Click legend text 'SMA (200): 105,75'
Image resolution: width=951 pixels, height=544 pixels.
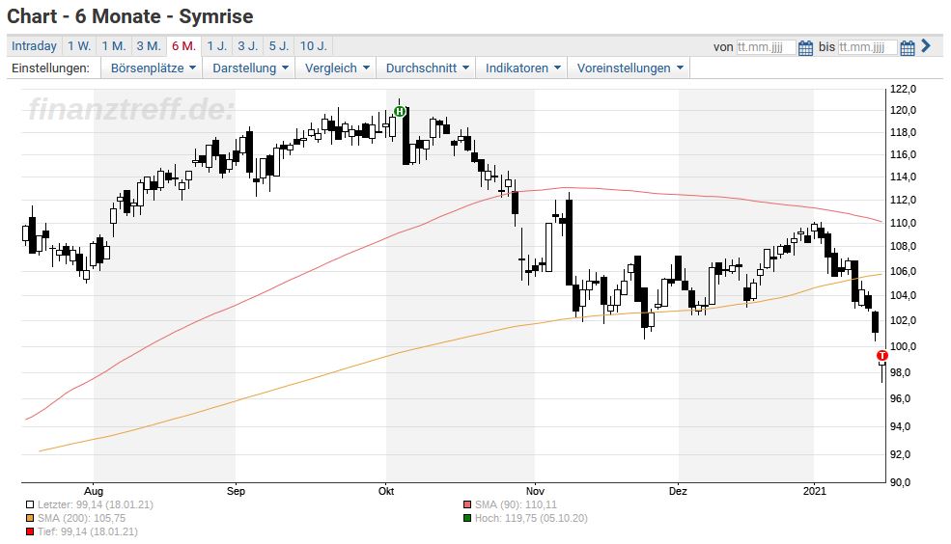coord(81,519)
